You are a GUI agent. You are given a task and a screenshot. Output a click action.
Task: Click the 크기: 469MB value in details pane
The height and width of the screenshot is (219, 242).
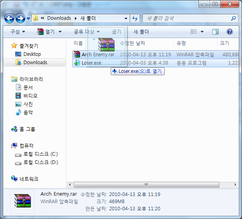pyautogui.click(x=117, y=202)
